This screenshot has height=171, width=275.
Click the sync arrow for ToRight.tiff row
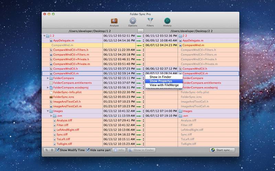coord(139,144)
